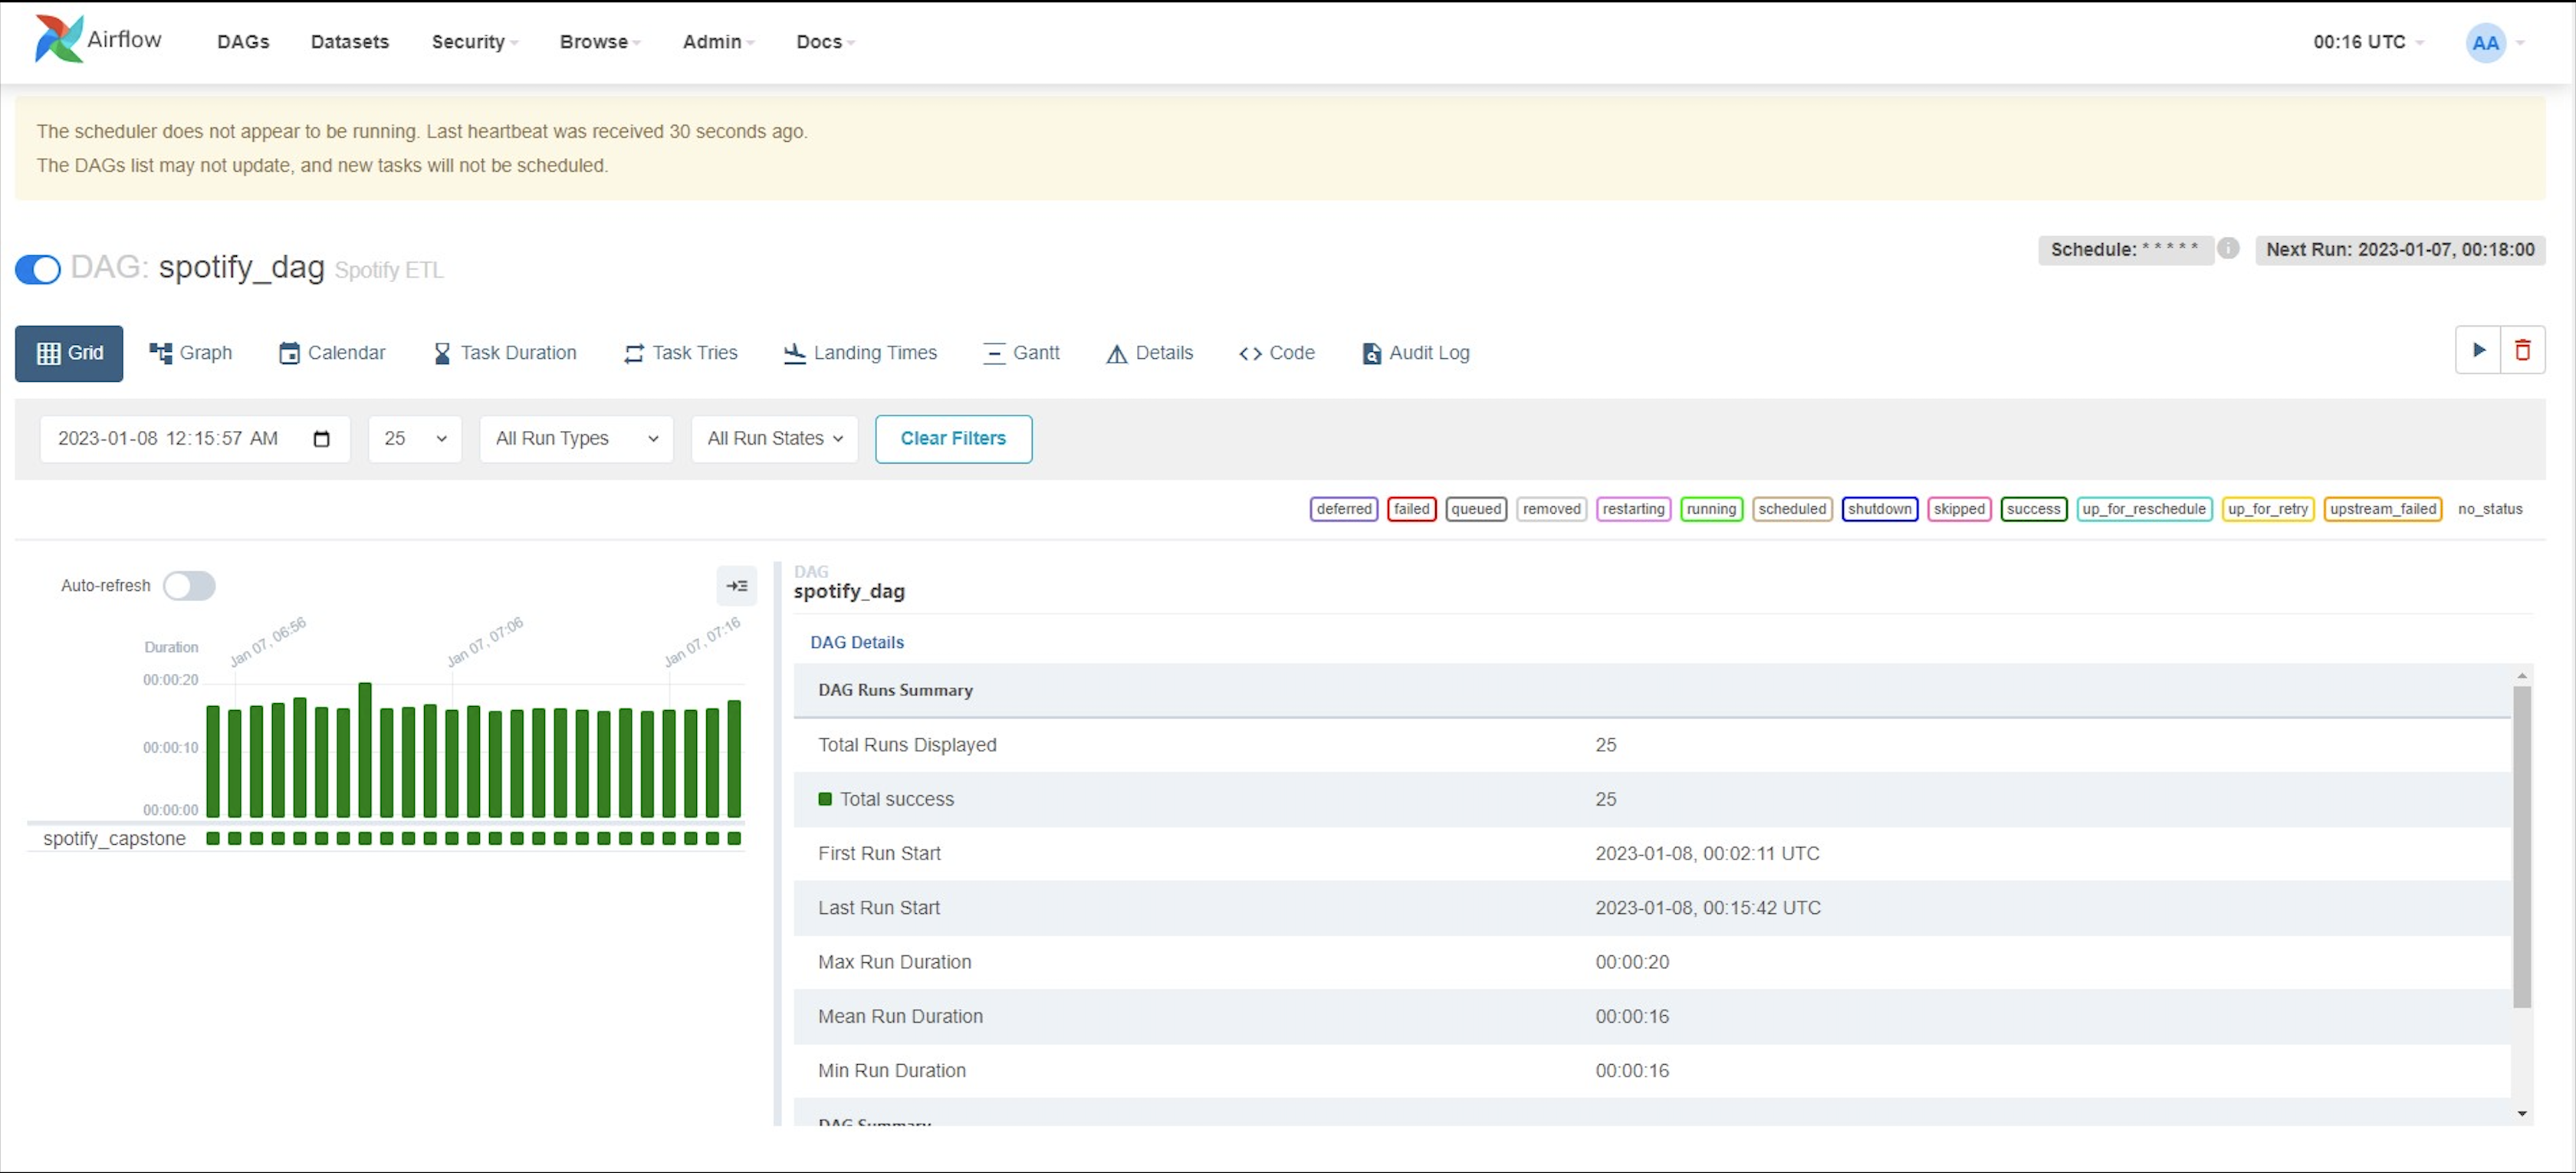The height and width of the screenshot is (1173, 2576).
Task: Enable the Auto-refresh switch
Action: click(x=189, y=586)
